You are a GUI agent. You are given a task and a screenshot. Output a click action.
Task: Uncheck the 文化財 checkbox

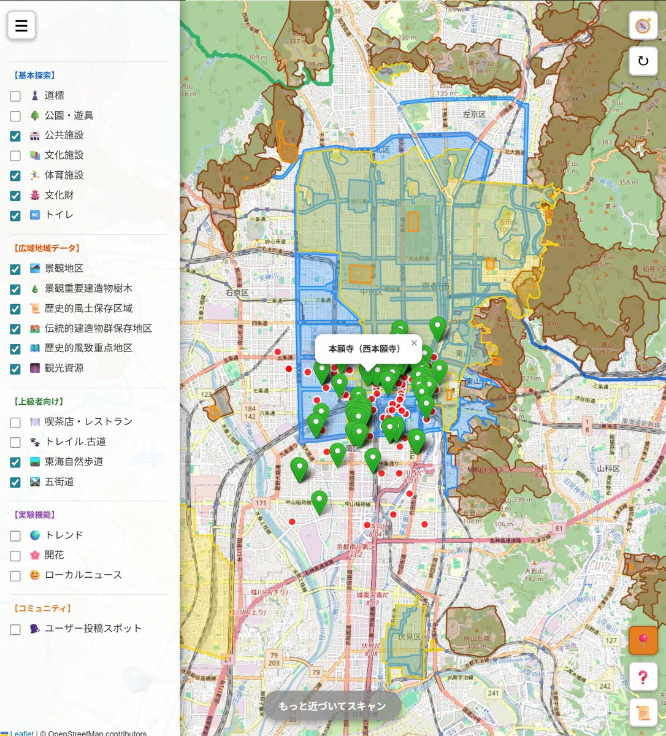coord(15,196)
